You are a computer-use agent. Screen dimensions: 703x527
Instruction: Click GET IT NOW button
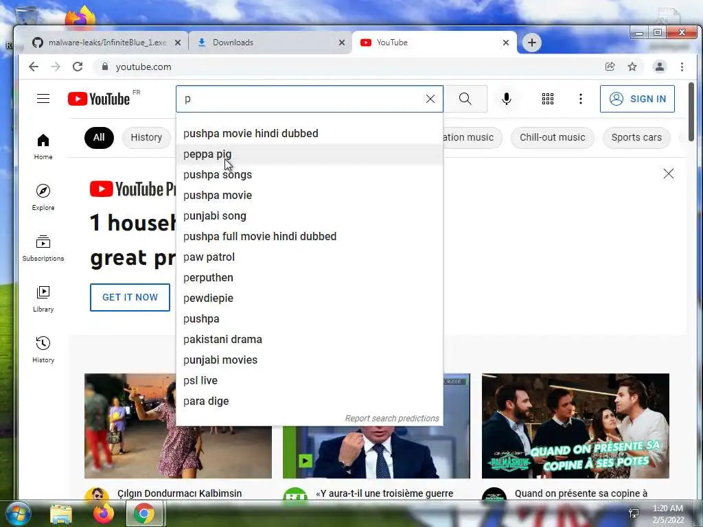pos(130,297)
